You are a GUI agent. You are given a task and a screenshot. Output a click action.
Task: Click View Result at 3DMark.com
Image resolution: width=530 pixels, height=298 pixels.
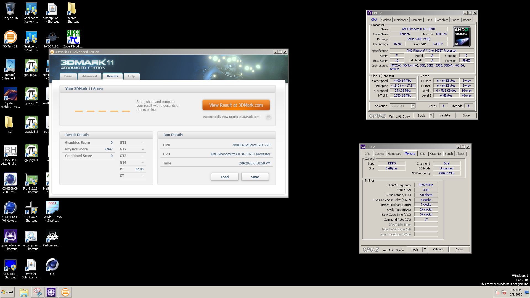coord(236,105)
